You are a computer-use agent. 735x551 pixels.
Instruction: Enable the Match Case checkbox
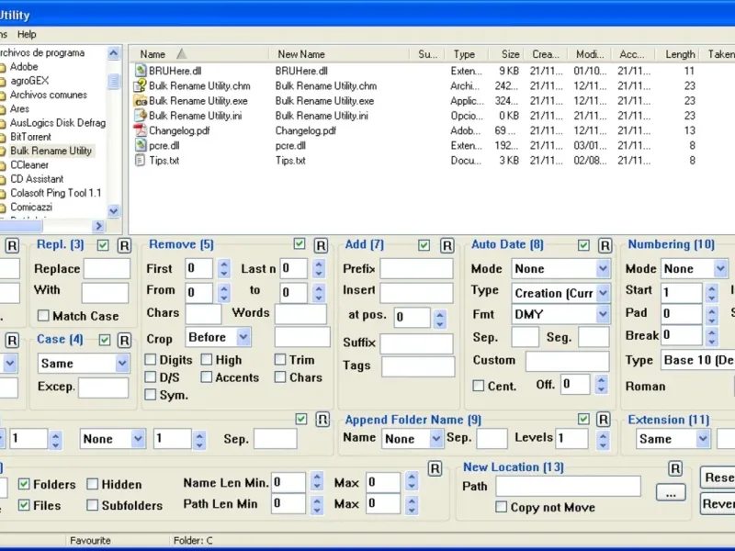tap(43, 316)
